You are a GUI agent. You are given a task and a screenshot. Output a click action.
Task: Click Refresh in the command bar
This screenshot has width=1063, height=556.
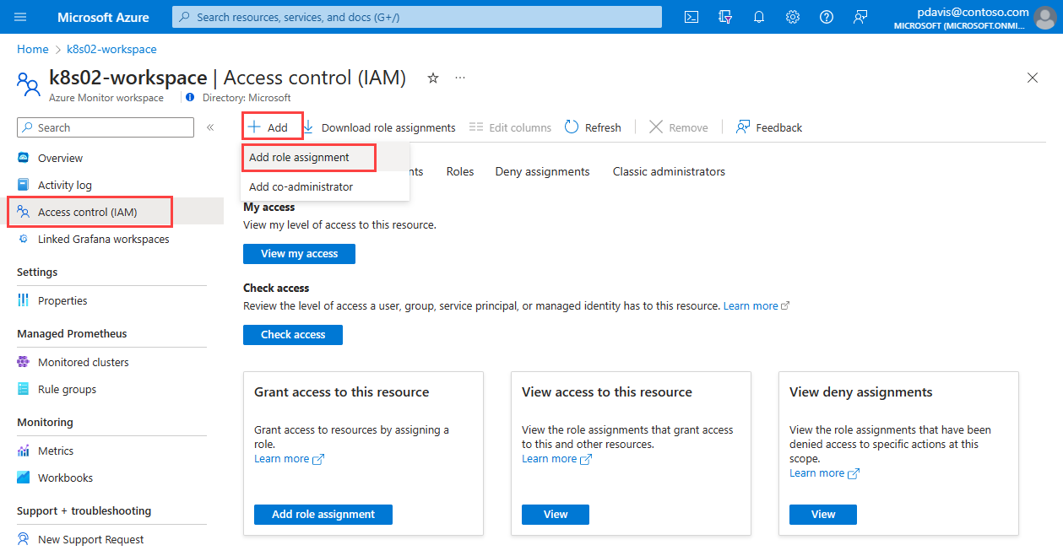[x=593, y=127]
